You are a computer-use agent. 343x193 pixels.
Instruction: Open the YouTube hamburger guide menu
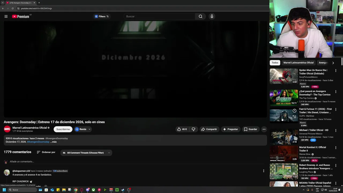6,16
